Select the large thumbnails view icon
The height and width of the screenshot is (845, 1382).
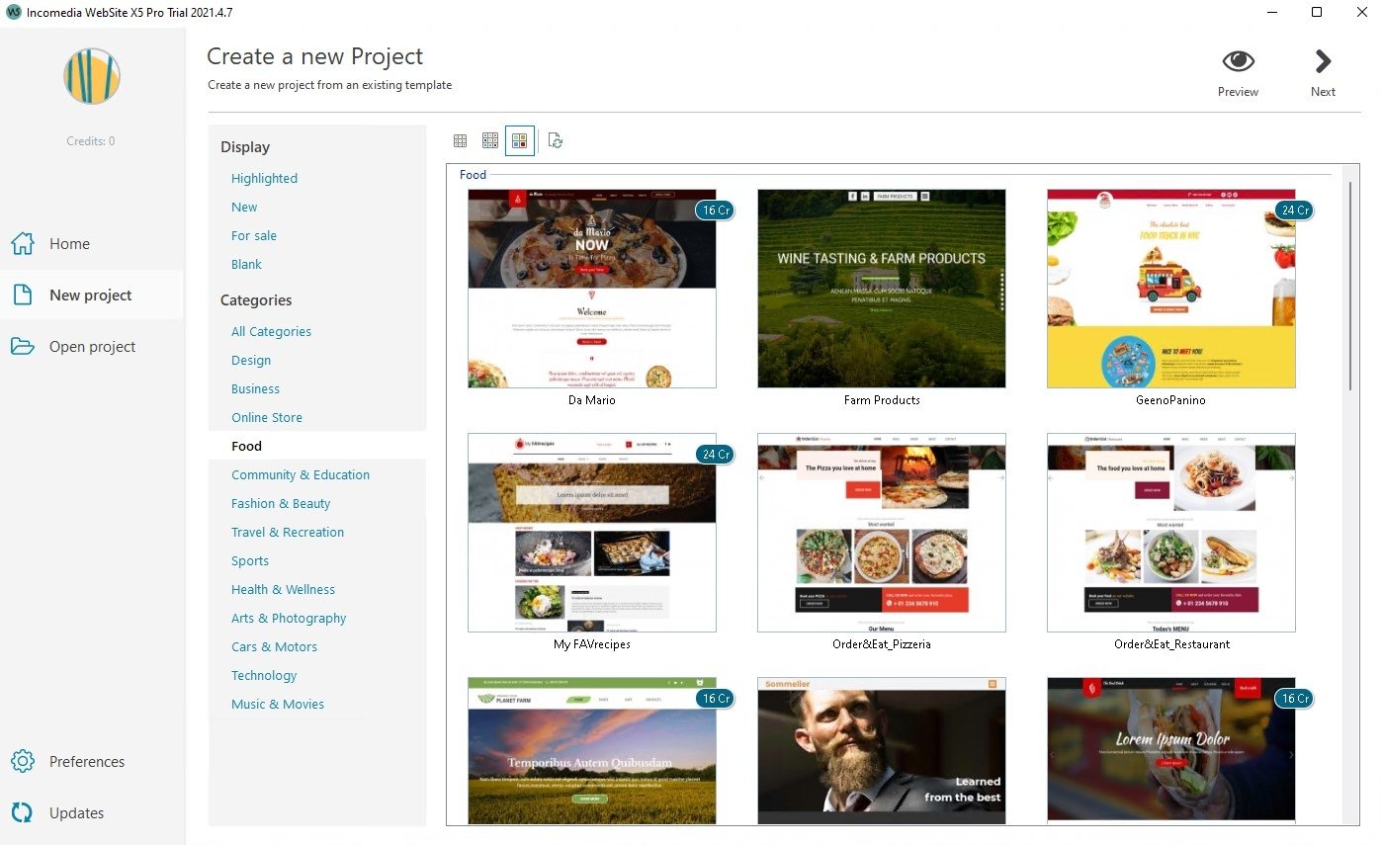coord(520,141)
